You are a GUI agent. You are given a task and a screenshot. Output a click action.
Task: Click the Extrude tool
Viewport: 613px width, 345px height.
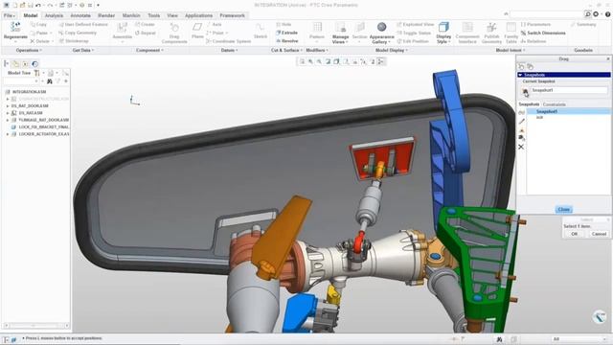[286, 33]
